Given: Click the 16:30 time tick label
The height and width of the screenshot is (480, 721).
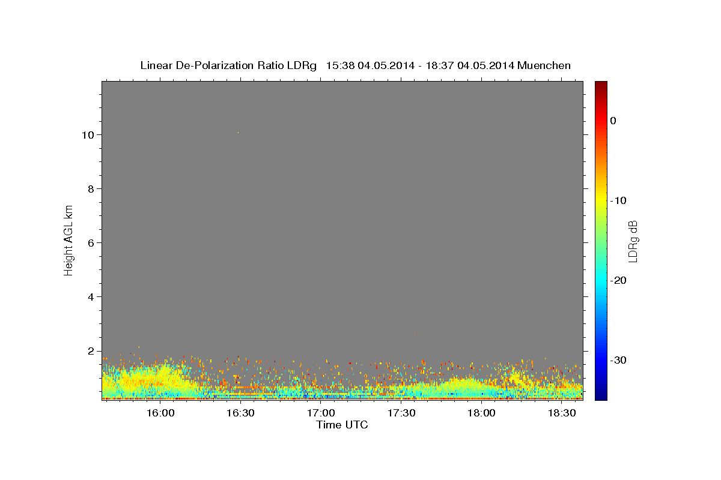Looking at the screenshot, I should click(x=241, y=413).
